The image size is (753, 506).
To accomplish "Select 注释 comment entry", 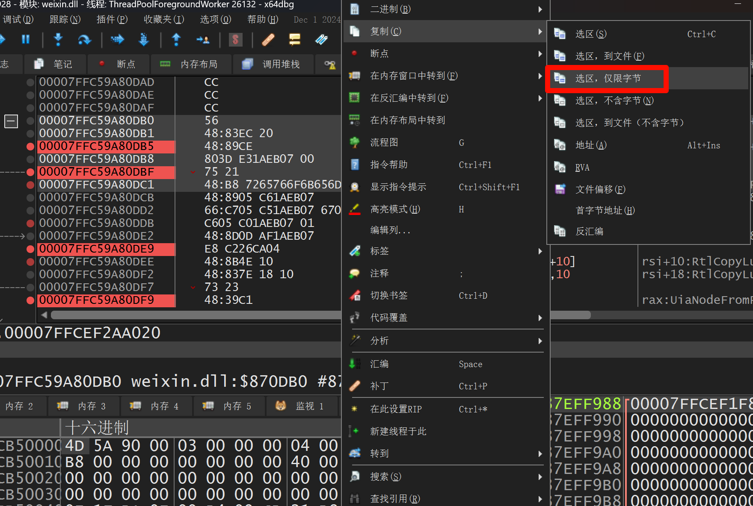I will click(x=446, y=273).
